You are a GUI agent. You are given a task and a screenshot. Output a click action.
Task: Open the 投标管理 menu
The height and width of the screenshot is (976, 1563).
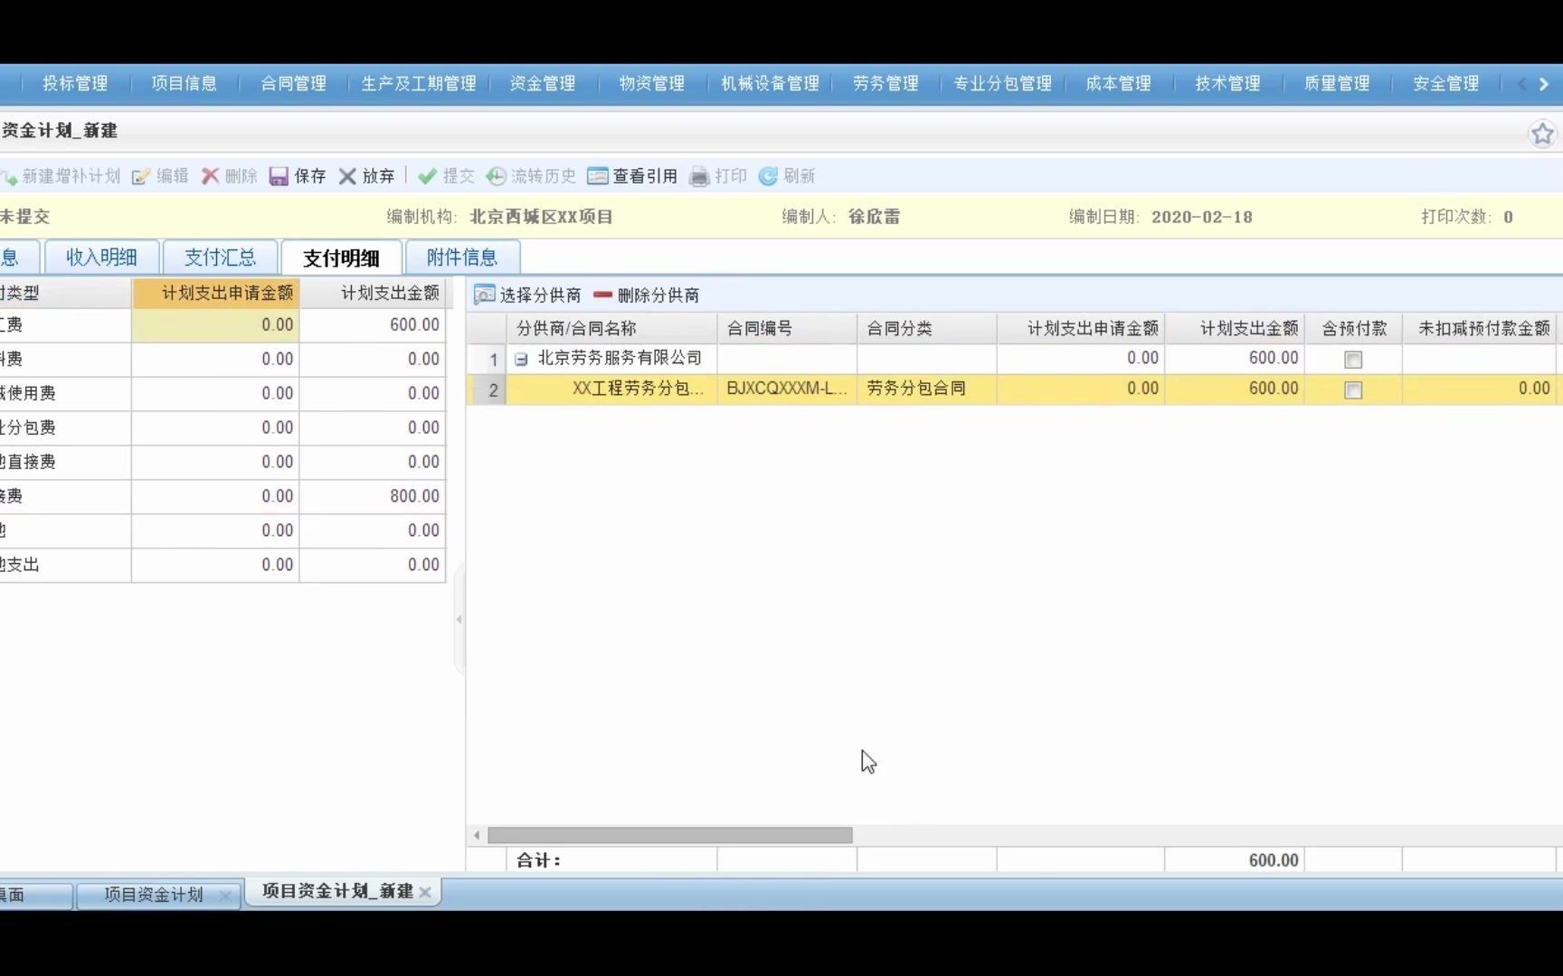pyautogui.click(x=75, y=83)
